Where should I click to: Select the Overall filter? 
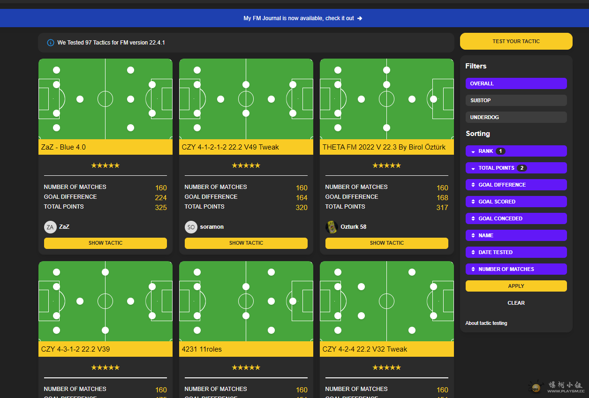516,83
